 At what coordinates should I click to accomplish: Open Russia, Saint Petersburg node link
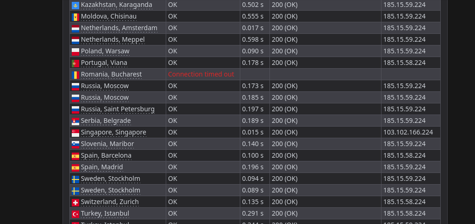118,109
